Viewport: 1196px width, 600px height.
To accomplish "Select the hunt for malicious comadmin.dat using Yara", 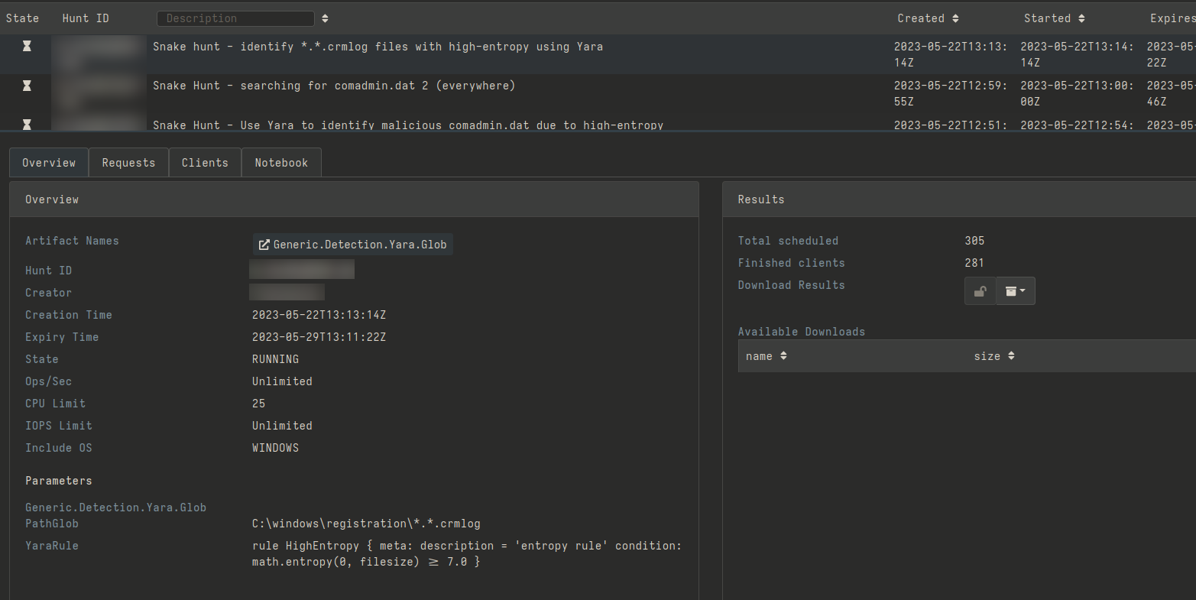I will [408, 125].
